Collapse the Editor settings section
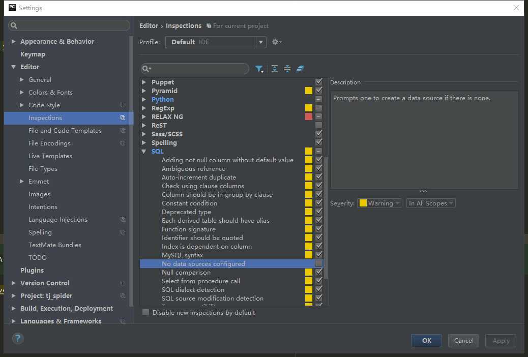The width and height of the screenshot is (528, 357). click(13, 67)
